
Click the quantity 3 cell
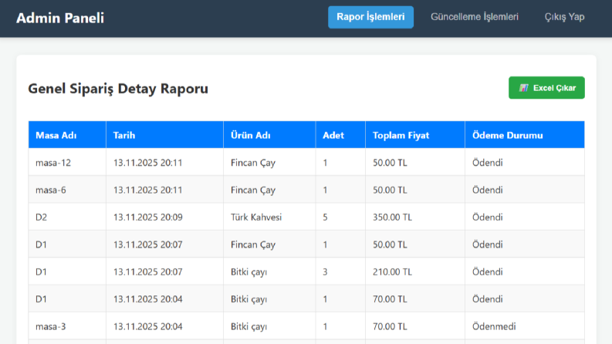(x=340, y=271)
